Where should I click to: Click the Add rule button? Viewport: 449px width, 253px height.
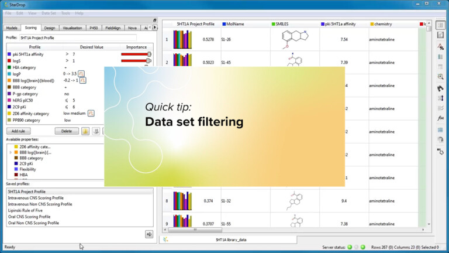[x=18, y=131]
